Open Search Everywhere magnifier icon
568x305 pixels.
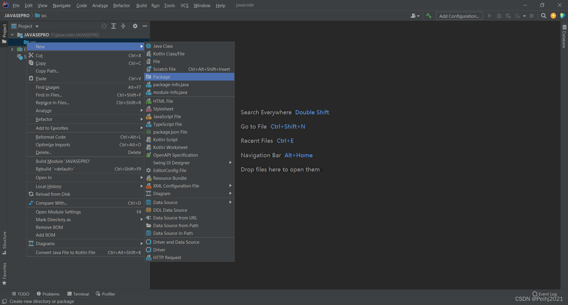coord(543,16)
